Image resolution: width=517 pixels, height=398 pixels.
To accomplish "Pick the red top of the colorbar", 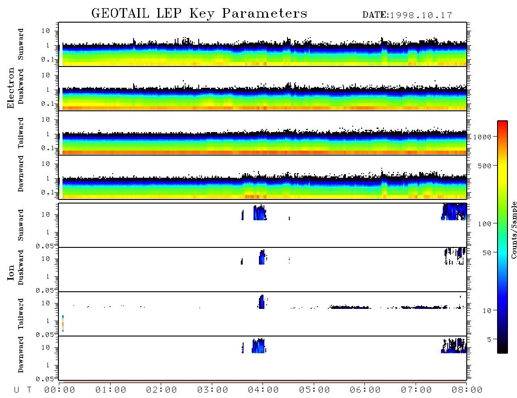I will (x=502, y=125).
